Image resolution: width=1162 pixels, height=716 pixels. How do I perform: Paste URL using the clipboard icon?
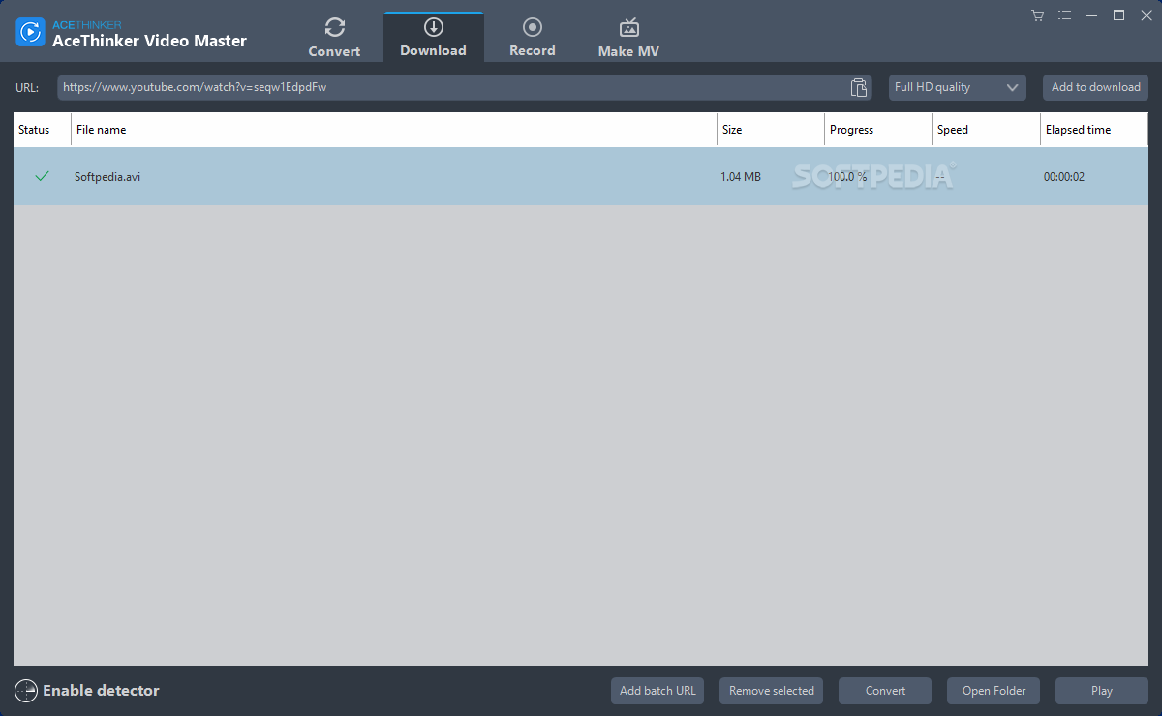coord(858,87)
